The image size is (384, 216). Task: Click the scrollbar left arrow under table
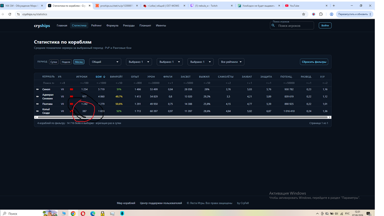click(x=36, y=117)
